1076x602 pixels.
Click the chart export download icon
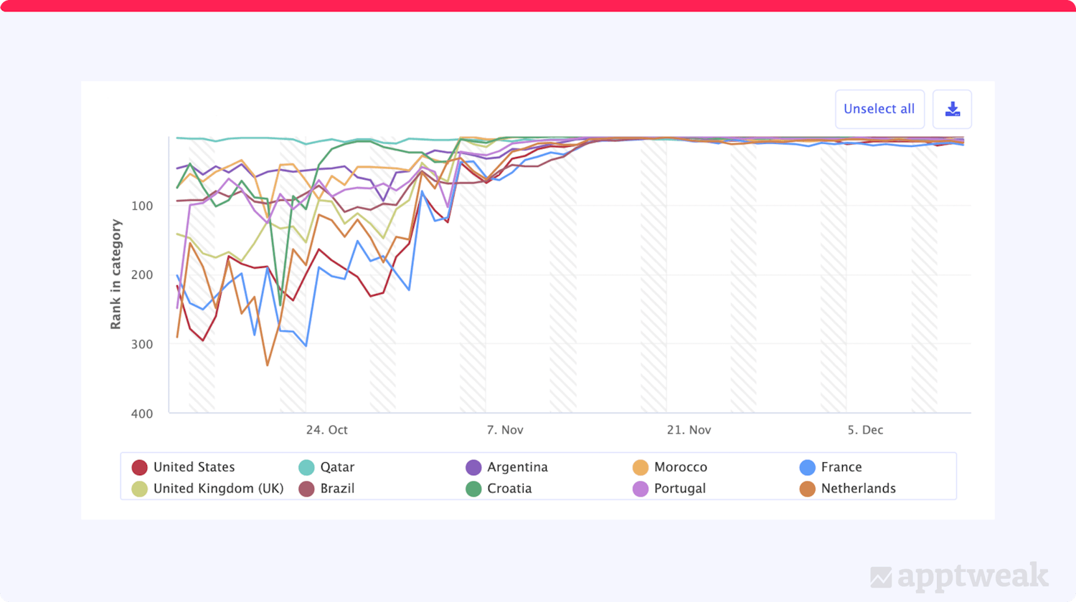tap(952, 109)
